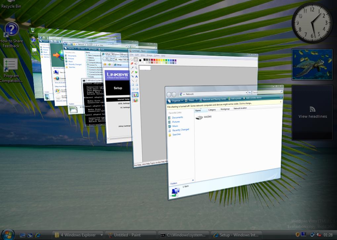Select the Pencil tool in Paint

(132, 72)
